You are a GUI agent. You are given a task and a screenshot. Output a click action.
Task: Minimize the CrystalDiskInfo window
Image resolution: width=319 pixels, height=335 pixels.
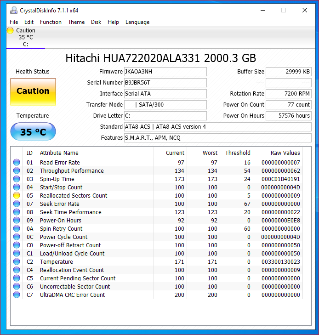[x=263, y=10]
